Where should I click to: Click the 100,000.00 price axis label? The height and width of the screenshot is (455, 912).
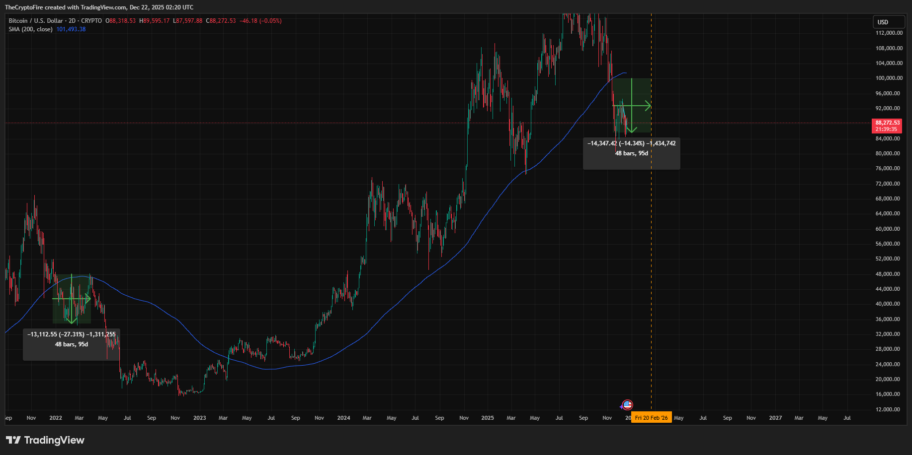(x=889, y=78)
